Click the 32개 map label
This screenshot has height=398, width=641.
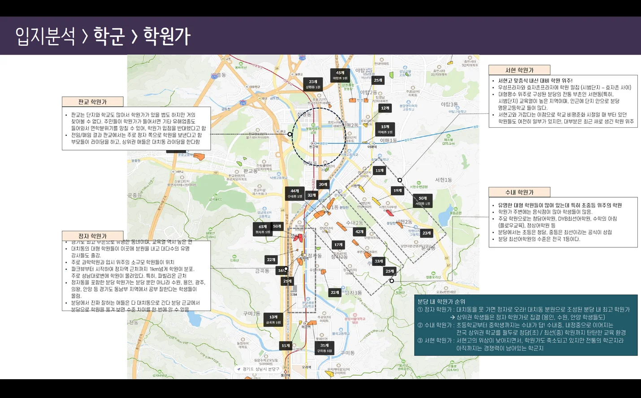tap(312, 195)
